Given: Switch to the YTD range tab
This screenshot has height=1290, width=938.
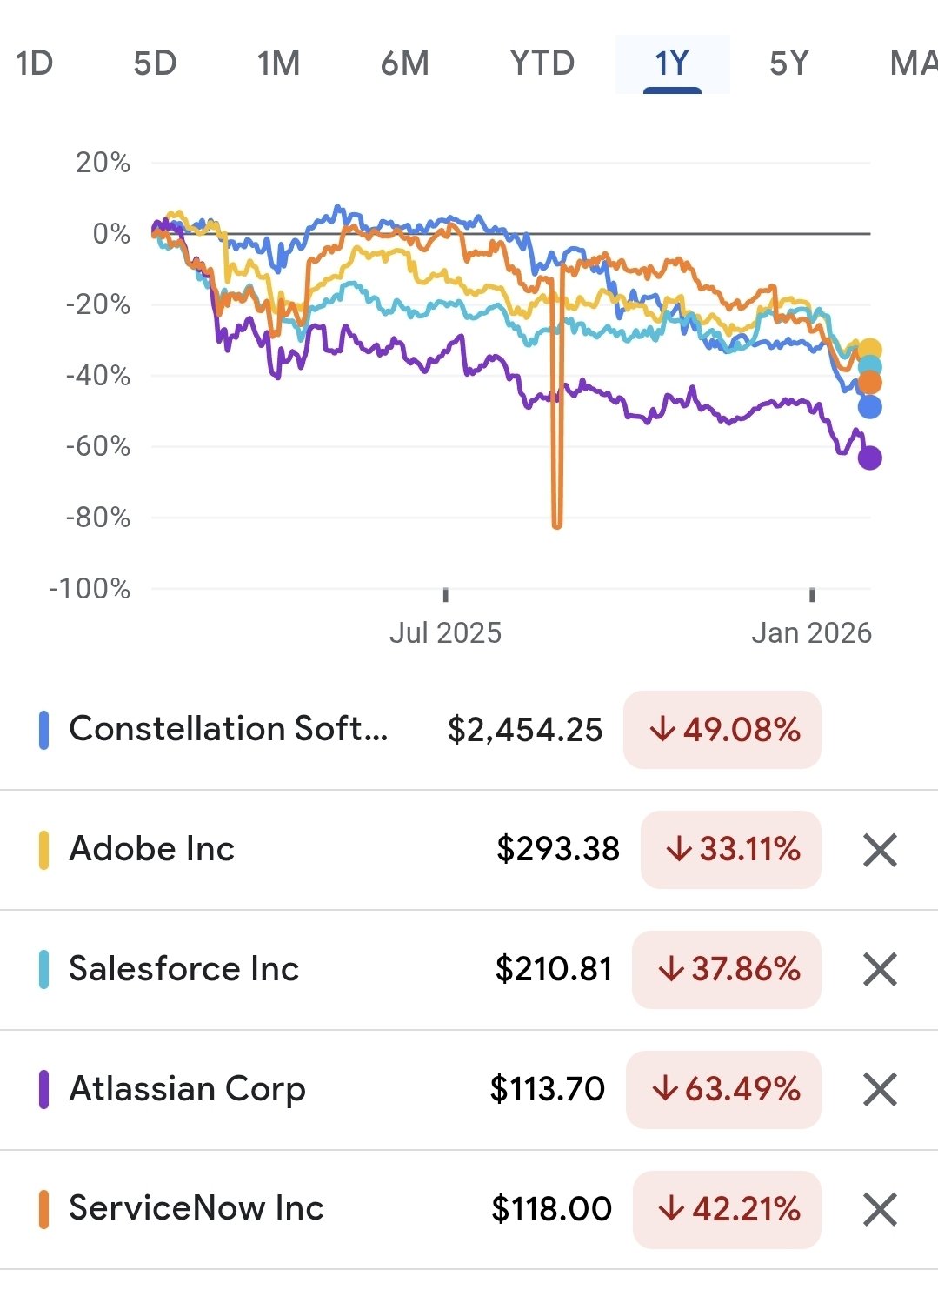Looking at the screenshot, I should pos(542,63).
